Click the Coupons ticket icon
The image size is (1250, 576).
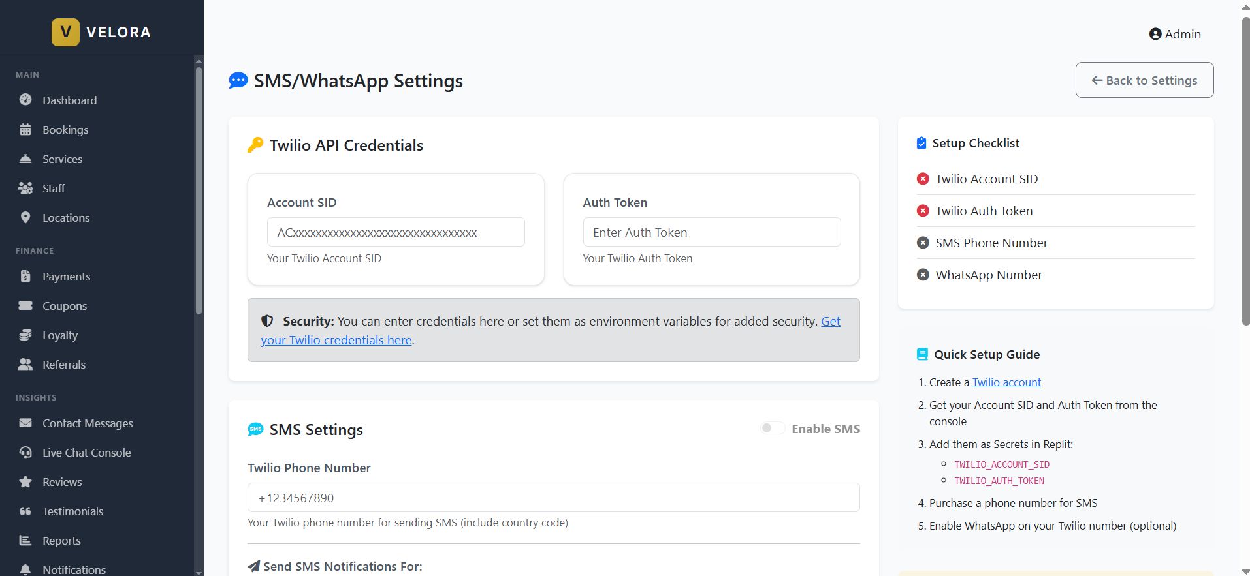pos(25,305)
